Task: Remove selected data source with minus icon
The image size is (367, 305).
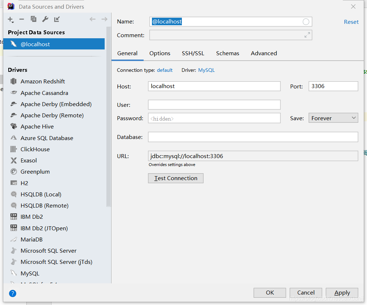Action: tap(22, 19)
